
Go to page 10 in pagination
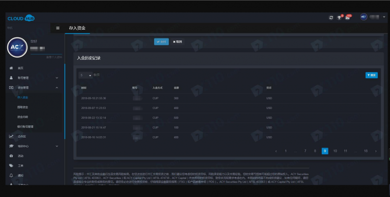[335, 151]
